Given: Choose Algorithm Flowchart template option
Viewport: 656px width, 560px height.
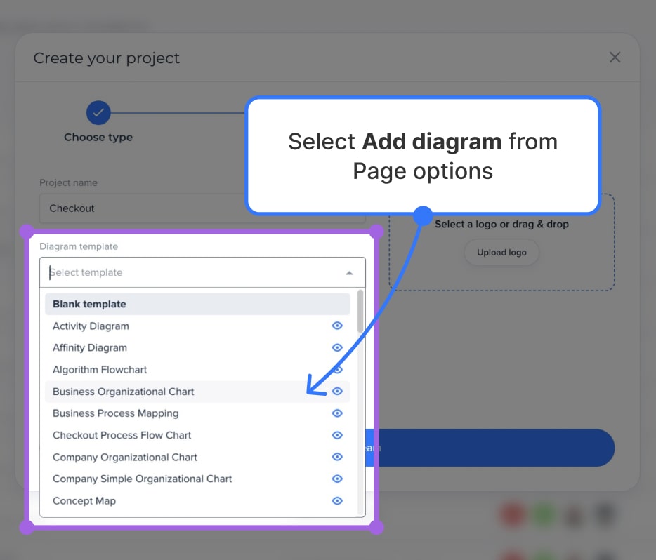Looking at the screenshot, I should [x=100, y=370].
